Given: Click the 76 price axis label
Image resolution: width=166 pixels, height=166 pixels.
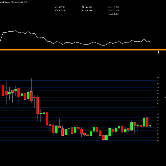Looking at the screenshot, I should pyautogui.click(x=158, y=104).
